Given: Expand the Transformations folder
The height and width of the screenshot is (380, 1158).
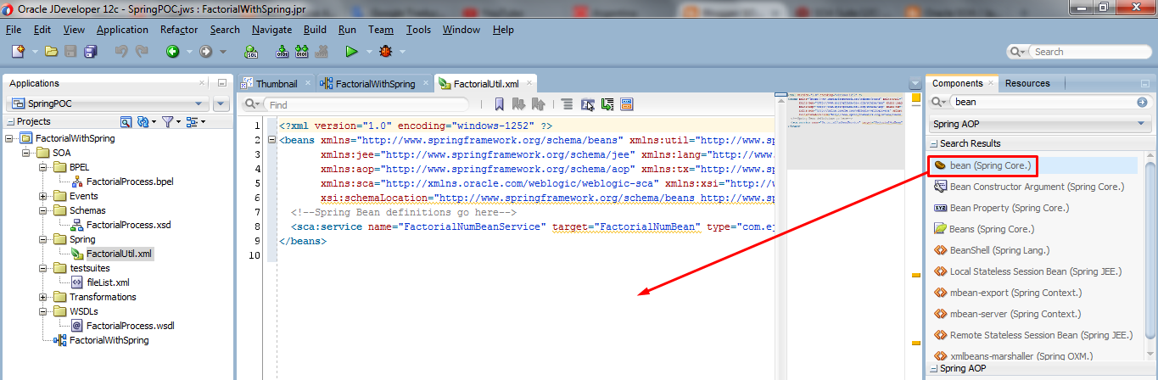Looking at the screenshot, I should coord(43,297).
